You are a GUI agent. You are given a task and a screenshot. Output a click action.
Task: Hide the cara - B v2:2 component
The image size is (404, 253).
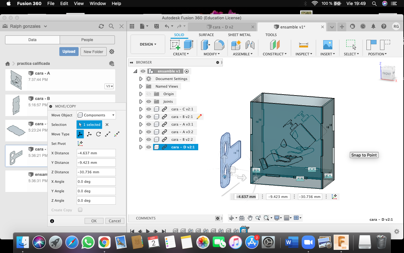coord(149,139)
